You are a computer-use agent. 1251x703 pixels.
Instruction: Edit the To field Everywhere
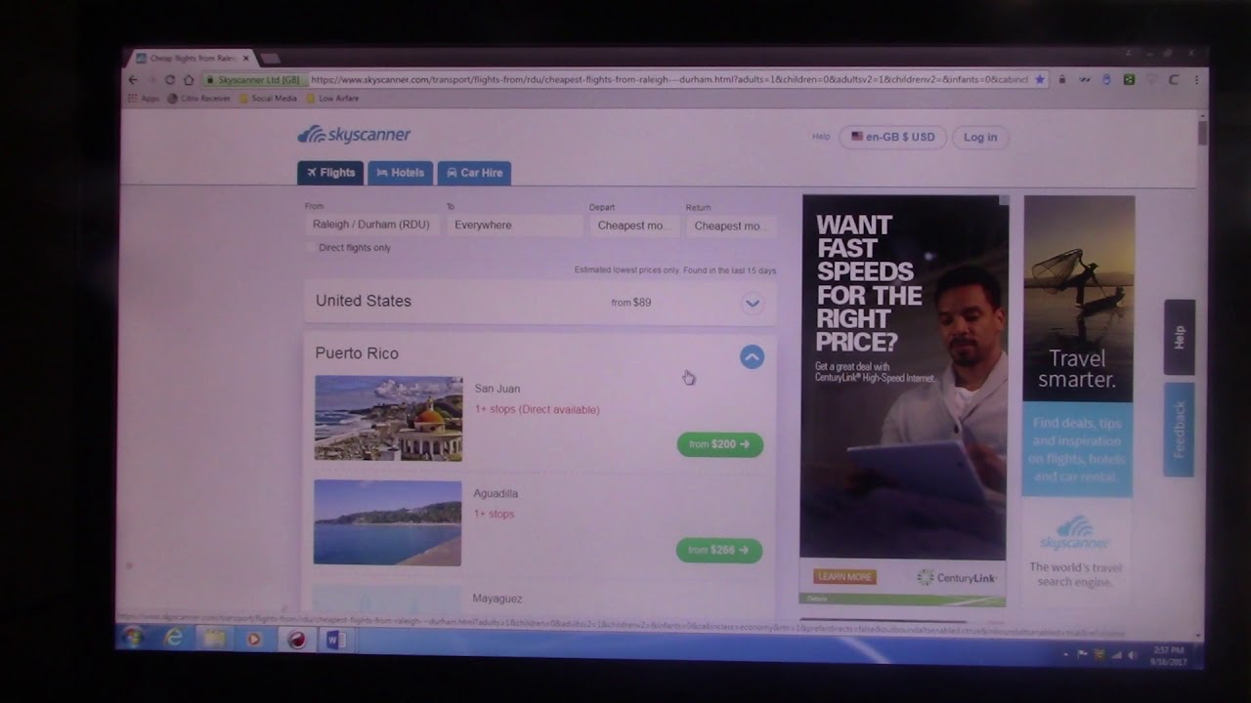click(515, 225)
